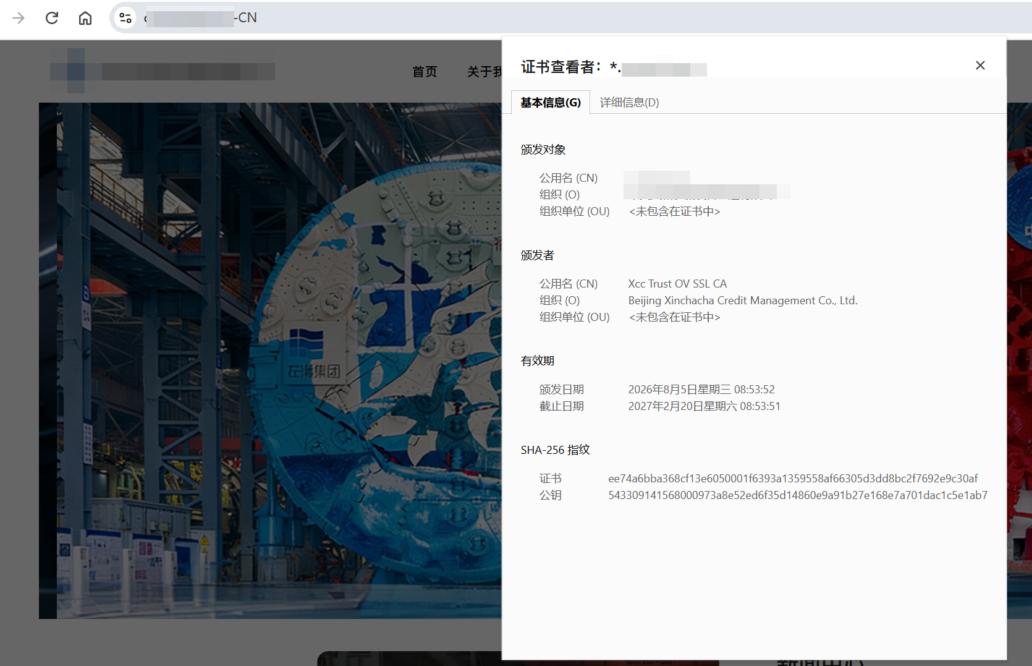This screenshot has height=666, width=1032.
Task: Click the 截止日期 label
Action: tap(562, 406)
